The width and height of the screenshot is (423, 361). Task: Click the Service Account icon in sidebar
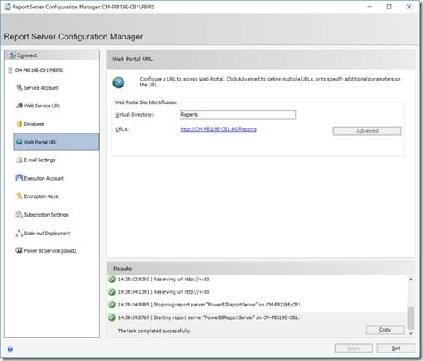tap(19, 87)
